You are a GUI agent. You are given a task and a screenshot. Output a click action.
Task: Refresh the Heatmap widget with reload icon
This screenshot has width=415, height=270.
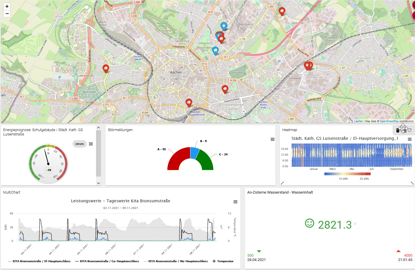pos(410,130)
